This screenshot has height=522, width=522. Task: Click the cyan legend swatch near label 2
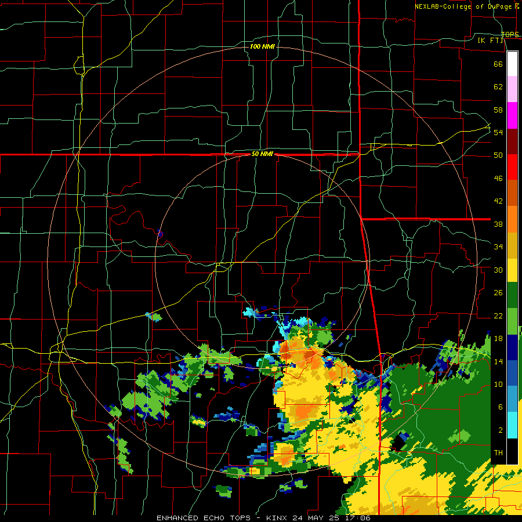[512, 425]
